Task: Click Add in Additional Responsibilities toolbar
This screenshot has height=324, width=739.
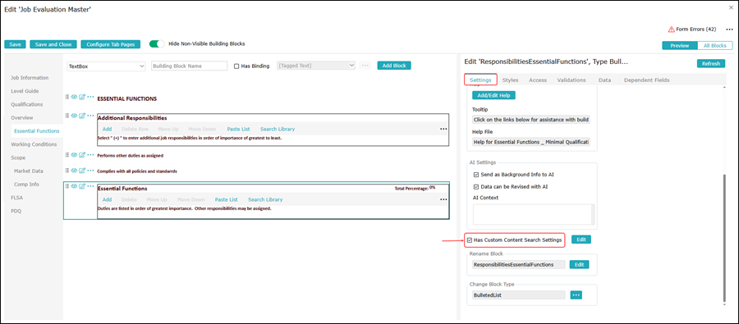Action: tap(107, 129)
